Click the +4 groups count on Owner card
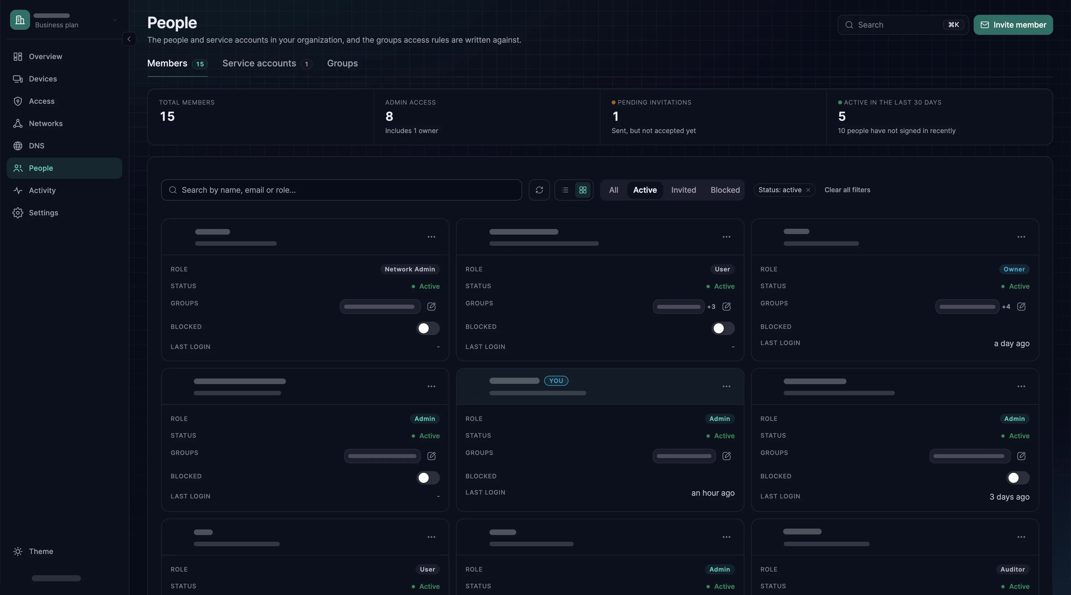The image size is (1071, 595). (x=1006, y=307)
